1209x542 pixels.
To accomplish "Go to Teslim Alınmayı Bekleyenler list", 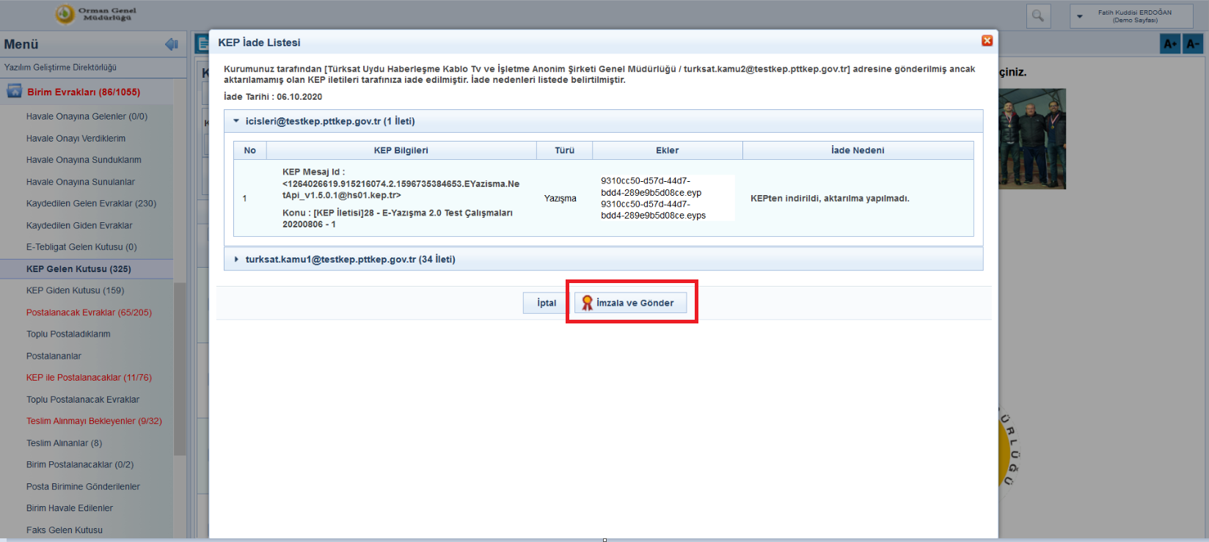I will tap(94, 421).
